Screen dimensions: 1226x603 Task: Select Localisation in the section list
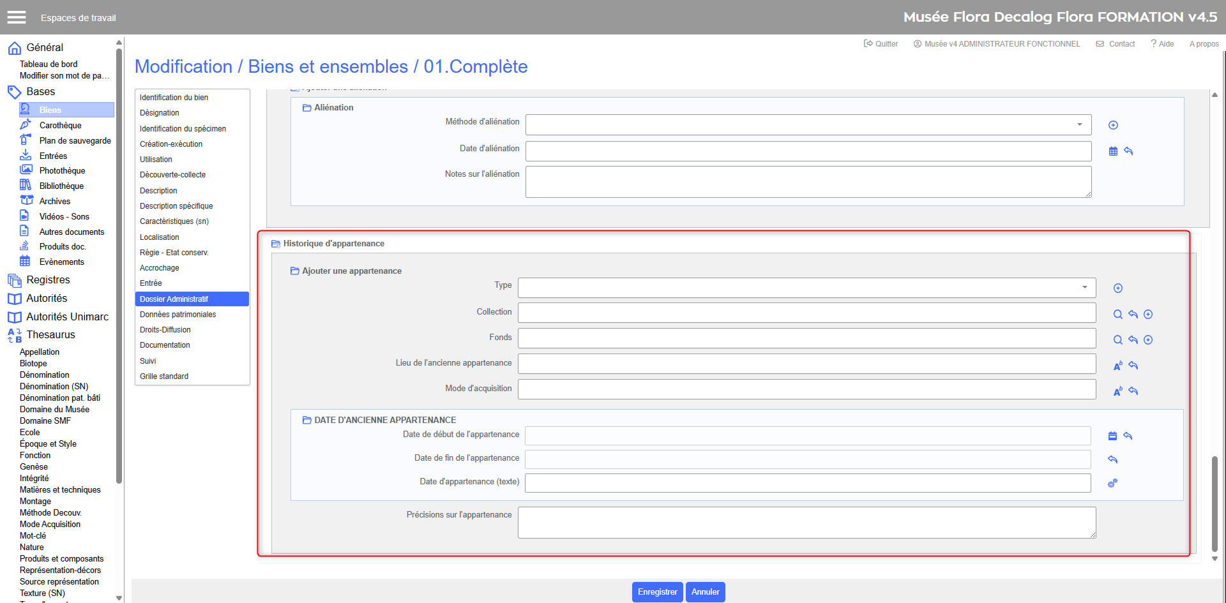[x=160, y=237]
